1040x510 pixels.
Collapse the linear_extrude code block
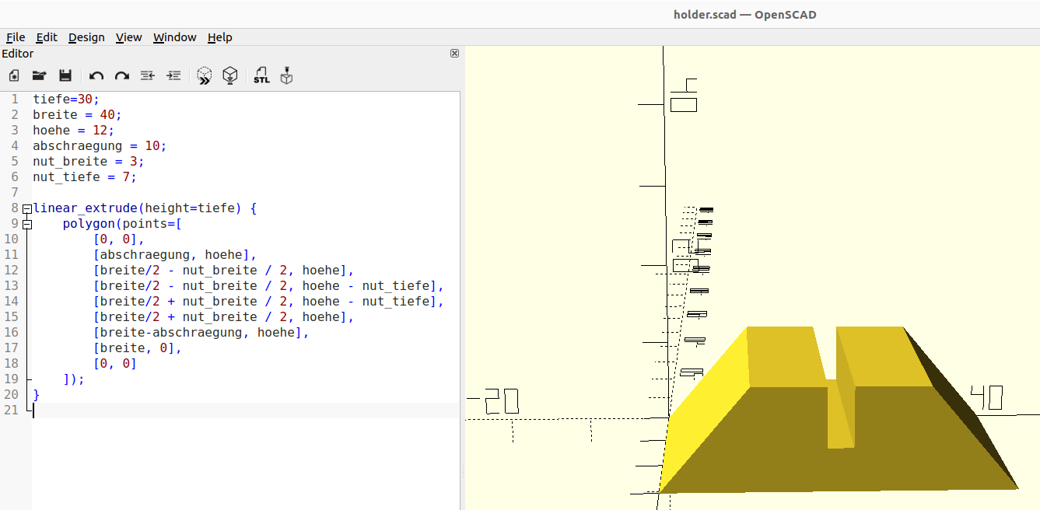27,208
